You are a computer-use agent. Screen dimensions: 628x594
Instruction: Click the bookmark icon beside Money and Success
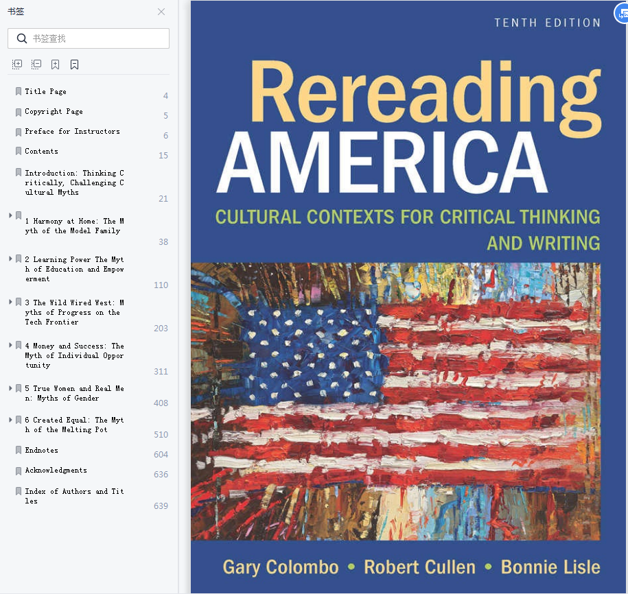tap(19, 345)
